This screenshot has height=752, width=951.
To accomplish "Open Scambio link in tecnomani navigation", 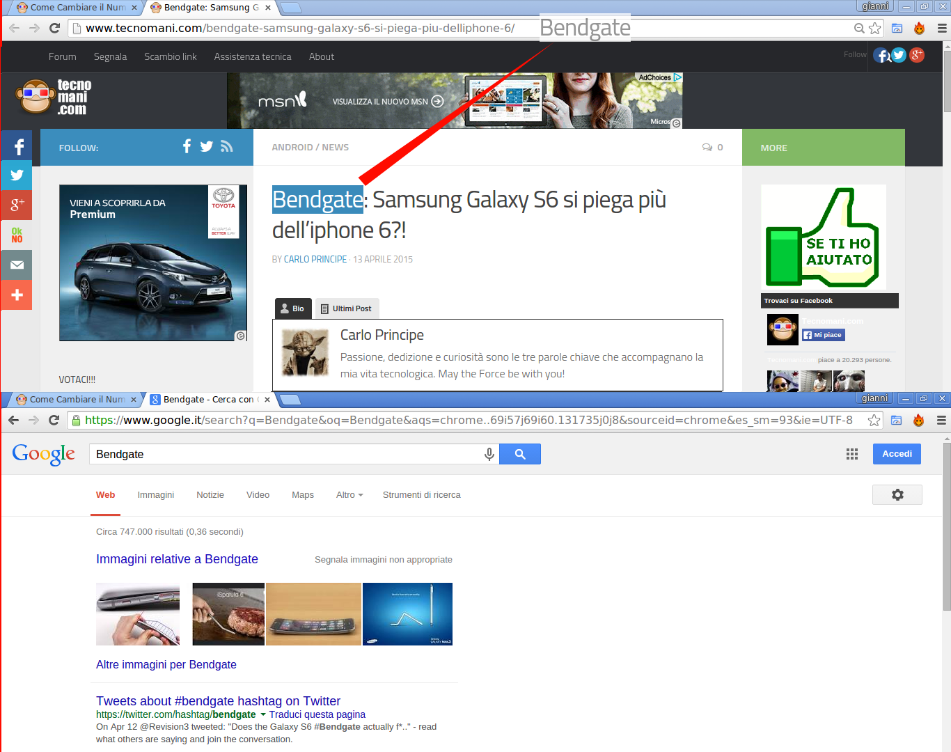I will (171, 57).
